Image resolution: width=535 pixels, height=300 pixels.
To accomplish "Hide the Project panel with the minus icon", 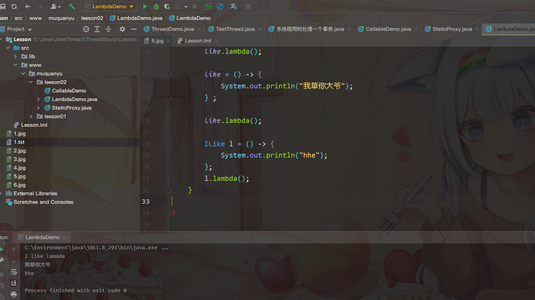I will pyautogui.click(x=134, y=29).
